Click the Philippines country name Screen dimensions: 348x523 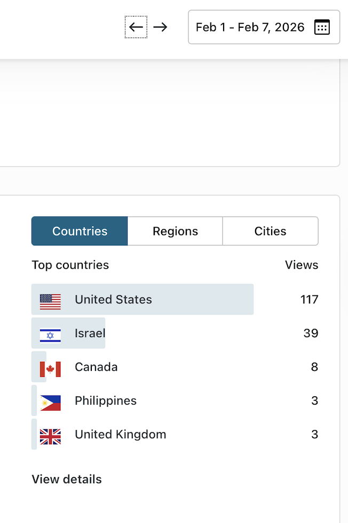[106, 401]
